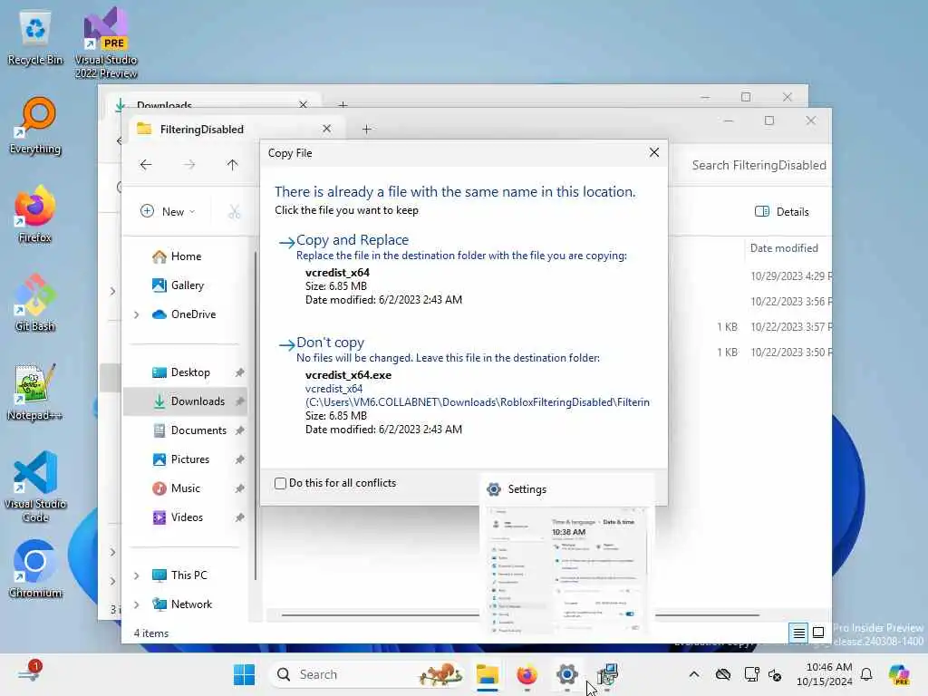Viewport: 928px width, 696px height.
Task: Open Firefox from the desktop
Action: (35, 215)
